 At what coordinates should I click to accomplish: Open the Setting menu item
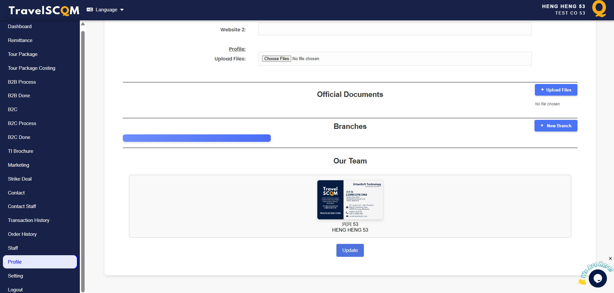tap(16, 276)
